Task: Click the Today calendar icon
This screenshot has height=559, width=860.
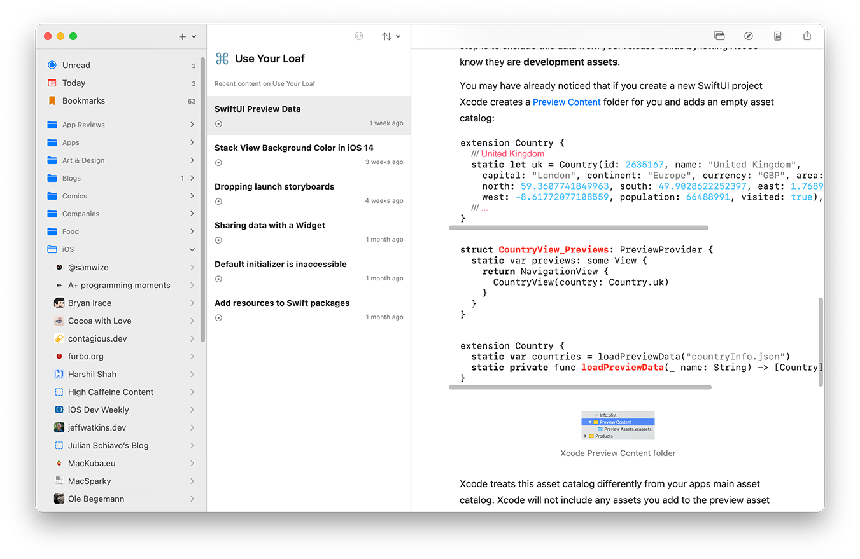Action: (x=52, y=83)
